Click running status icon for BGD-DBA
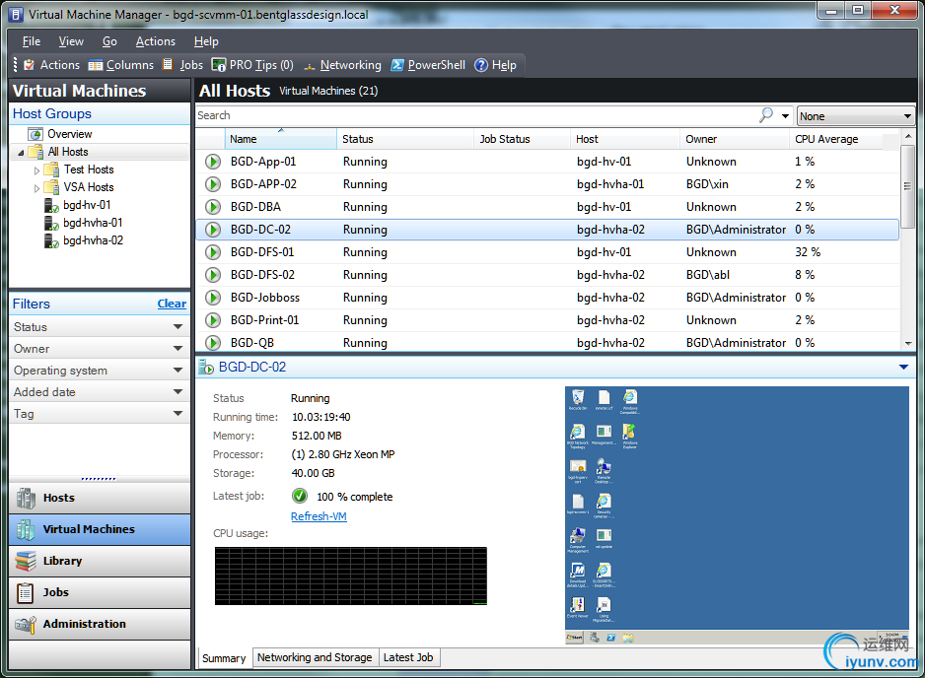925x678 pixels. coord(213,207)
